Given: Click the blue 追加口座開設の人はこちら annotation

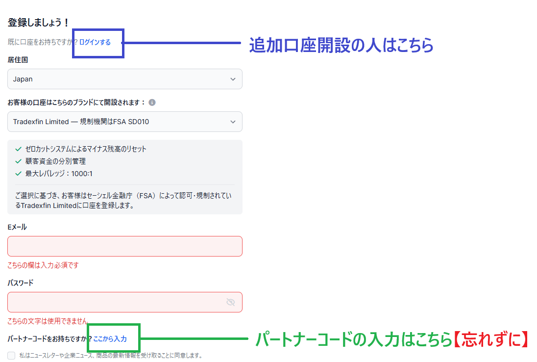Looking at the screenshot, I should (342, 45).
